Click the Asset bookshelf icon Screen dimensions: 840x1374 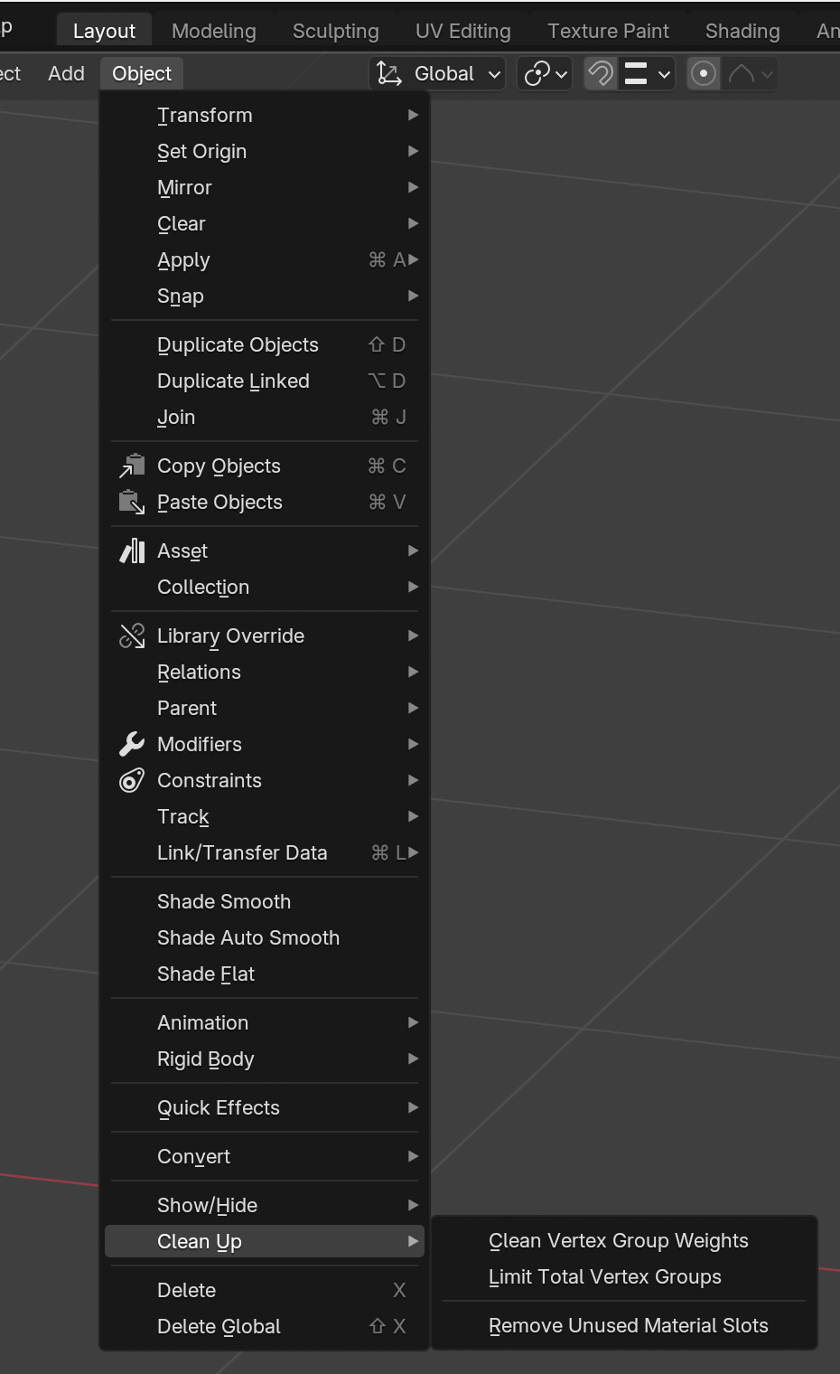click(x=132, y=551)
